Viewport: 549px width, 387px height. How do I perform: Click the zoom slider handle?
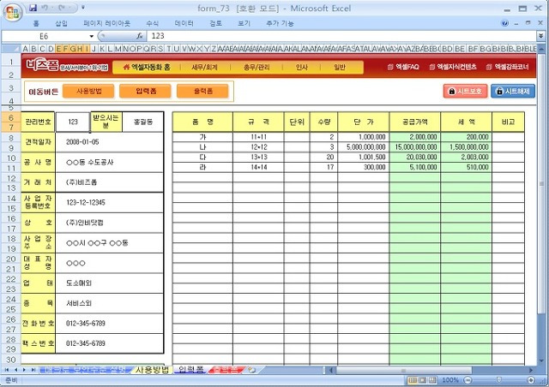[499, 380]
